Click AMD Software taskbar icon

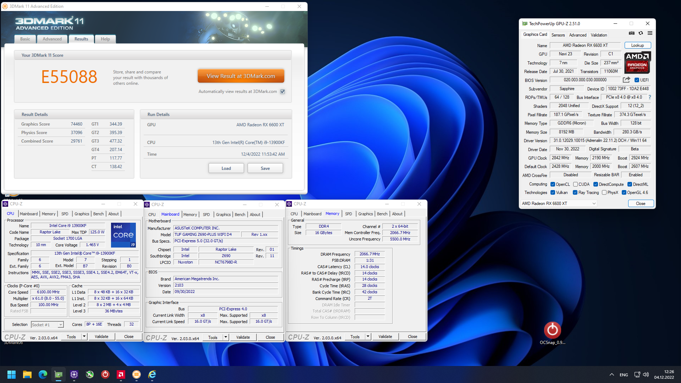[121, 374]
